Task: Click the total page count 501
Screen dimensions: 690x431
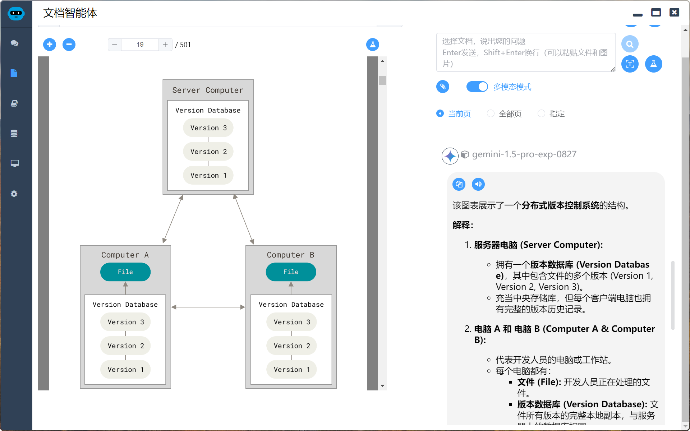Action: pyautogui.click(x=185, y=45)
